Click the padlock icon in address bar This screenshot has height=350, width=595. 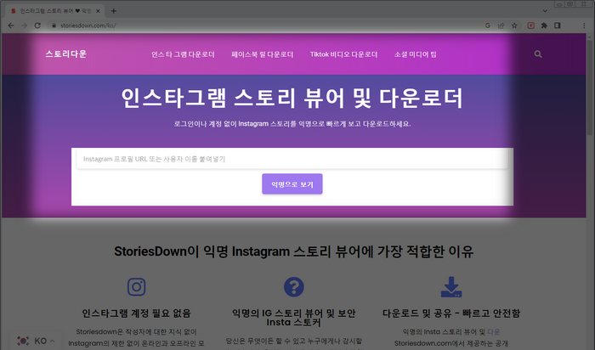[x=54, y=25]
